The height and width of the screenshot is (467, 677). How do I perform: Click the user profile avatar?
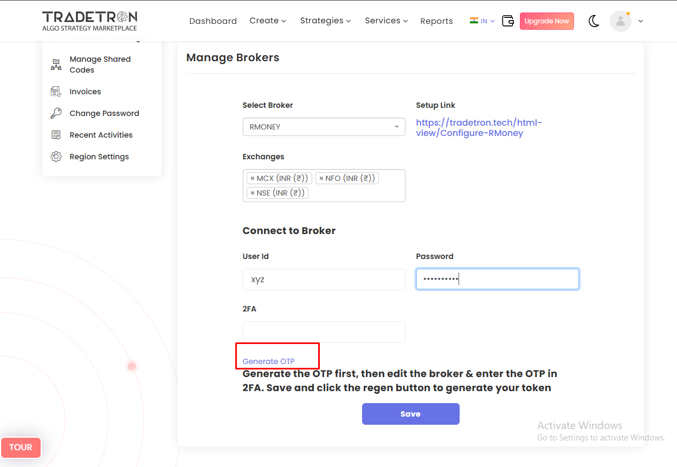tap(620, 21)
